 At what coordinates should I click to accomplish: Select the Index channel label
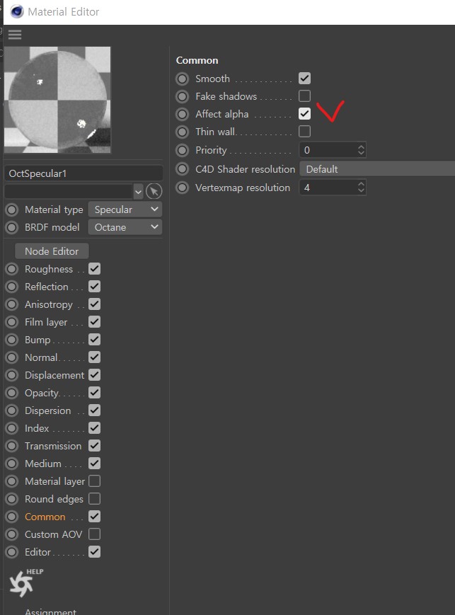(x=37, y=428)
